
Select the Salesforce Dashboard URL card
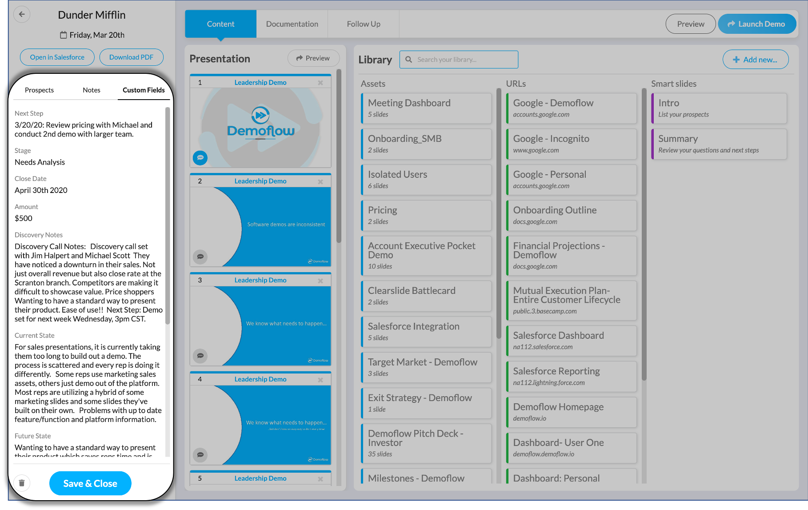pyautogui.click(x=571, y=341)
